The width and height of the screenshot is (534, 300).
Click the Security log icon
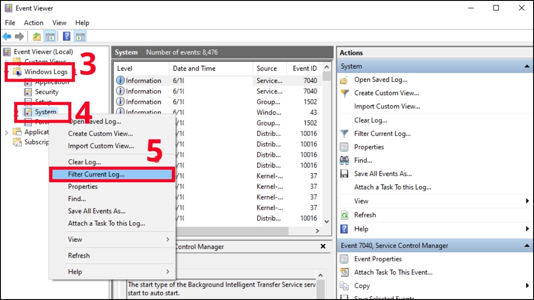(x=28, y=92)
